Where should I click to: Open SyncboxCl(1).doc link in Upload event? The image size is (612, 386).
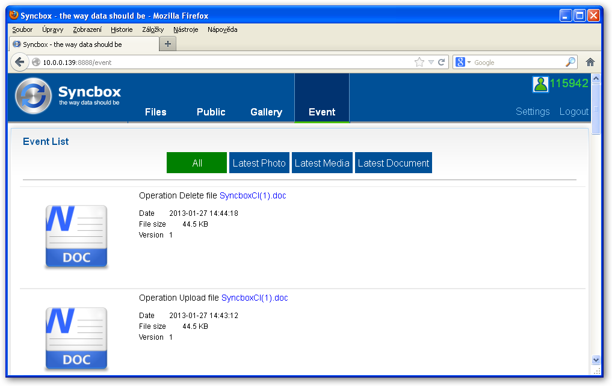(x=255, y=298)
